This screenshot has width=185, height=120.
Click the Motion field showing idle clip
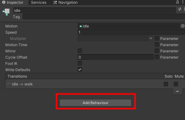(x=129, y=26)
